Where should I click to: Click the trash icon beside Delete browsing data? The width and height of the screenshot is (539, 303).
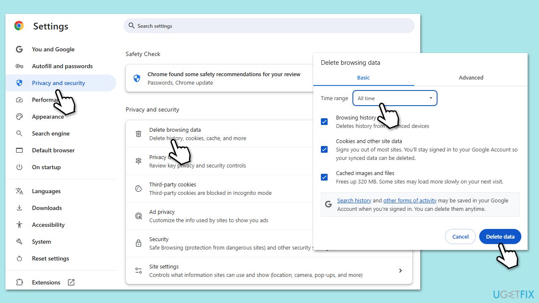[x=139, y=133]
